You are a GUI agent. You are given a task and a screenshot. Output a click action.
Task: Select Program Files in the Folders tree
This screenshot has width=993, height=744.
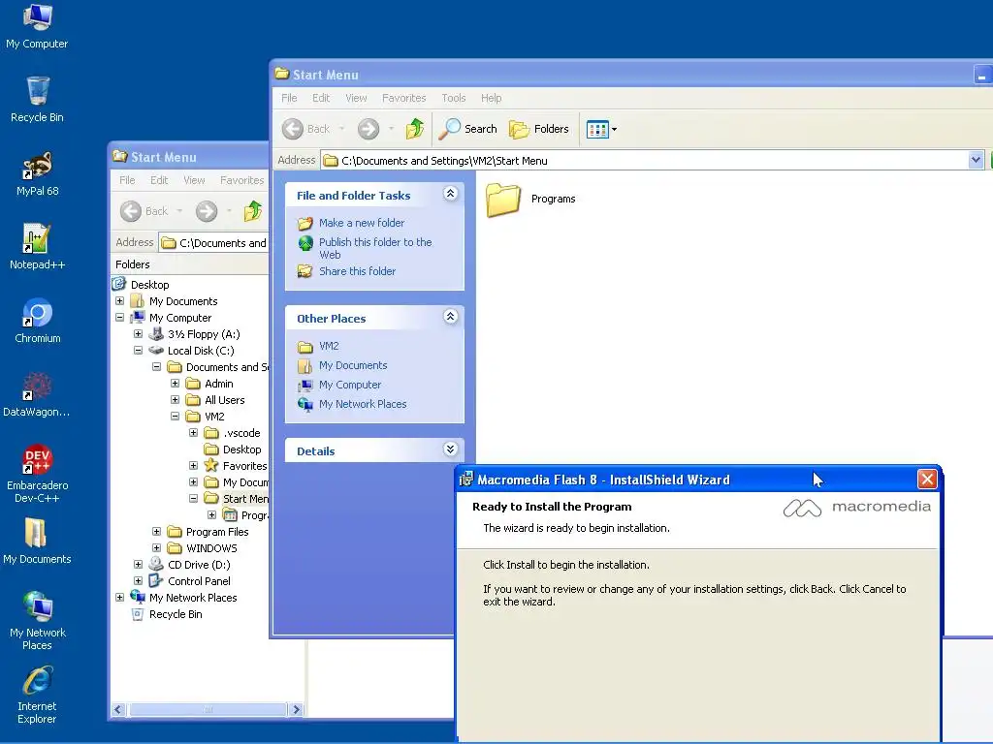click(216, 532)
